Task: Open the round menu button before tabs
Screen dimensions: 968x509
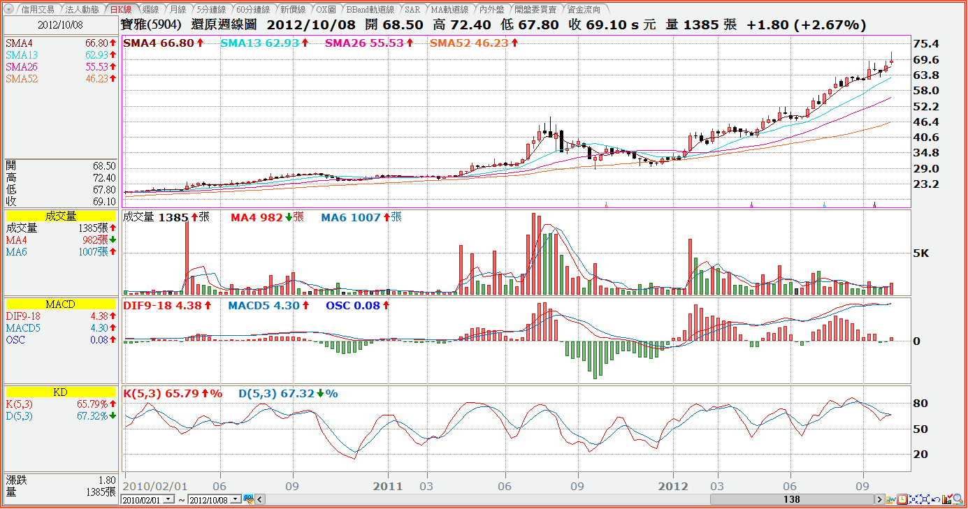Action: point(9,9)
